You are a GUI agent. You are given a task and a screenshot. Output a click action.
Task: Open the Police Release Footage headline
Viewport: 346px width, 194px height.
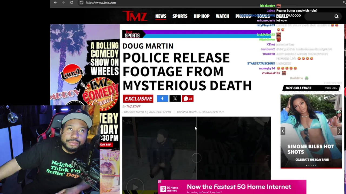tap(187, 71)
